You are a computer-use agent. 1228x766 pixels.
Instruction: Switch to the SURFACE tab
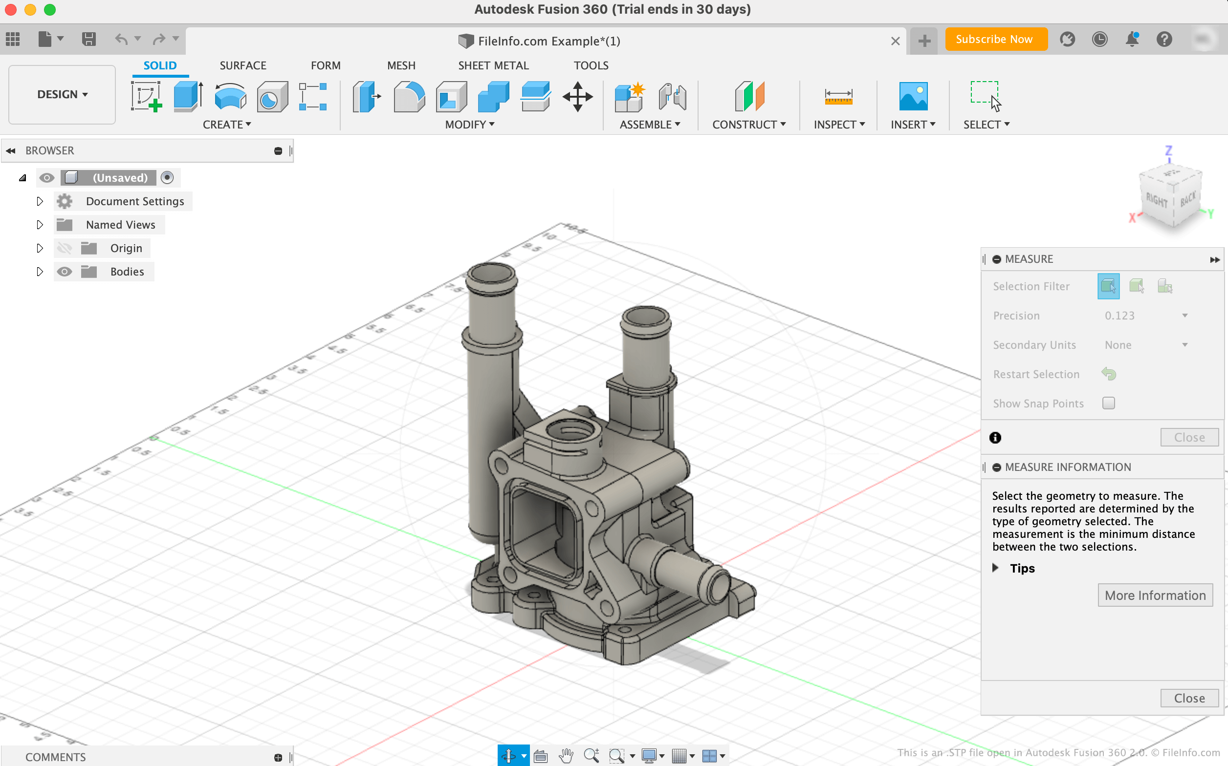click(x=243, y=65)
